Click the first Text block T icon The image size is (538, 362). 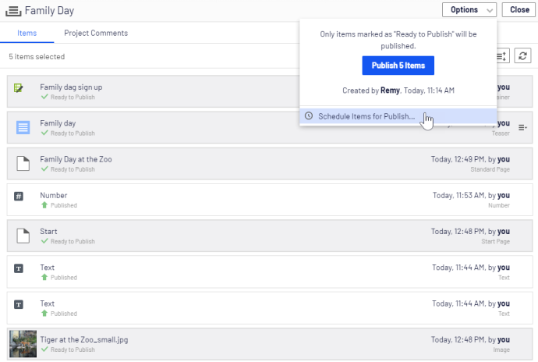coord(19,268)
